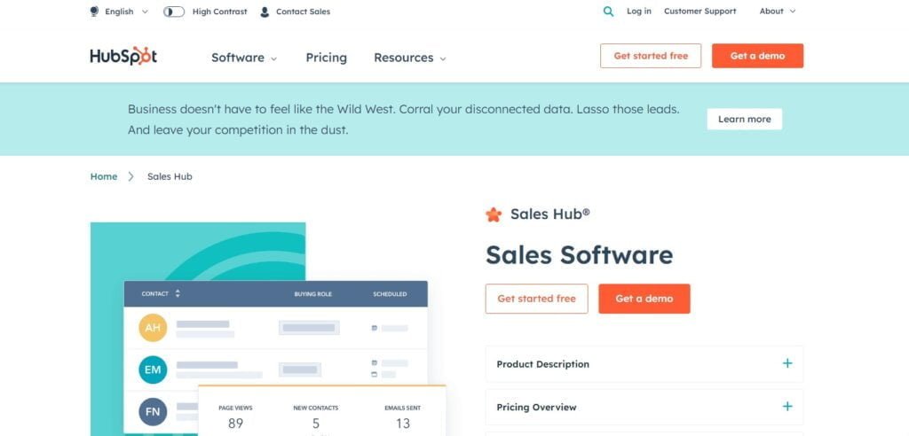This screenshot has height=436, width=909.
Task: Click the orange Sales Hub star icon
Action: (494, 214)
